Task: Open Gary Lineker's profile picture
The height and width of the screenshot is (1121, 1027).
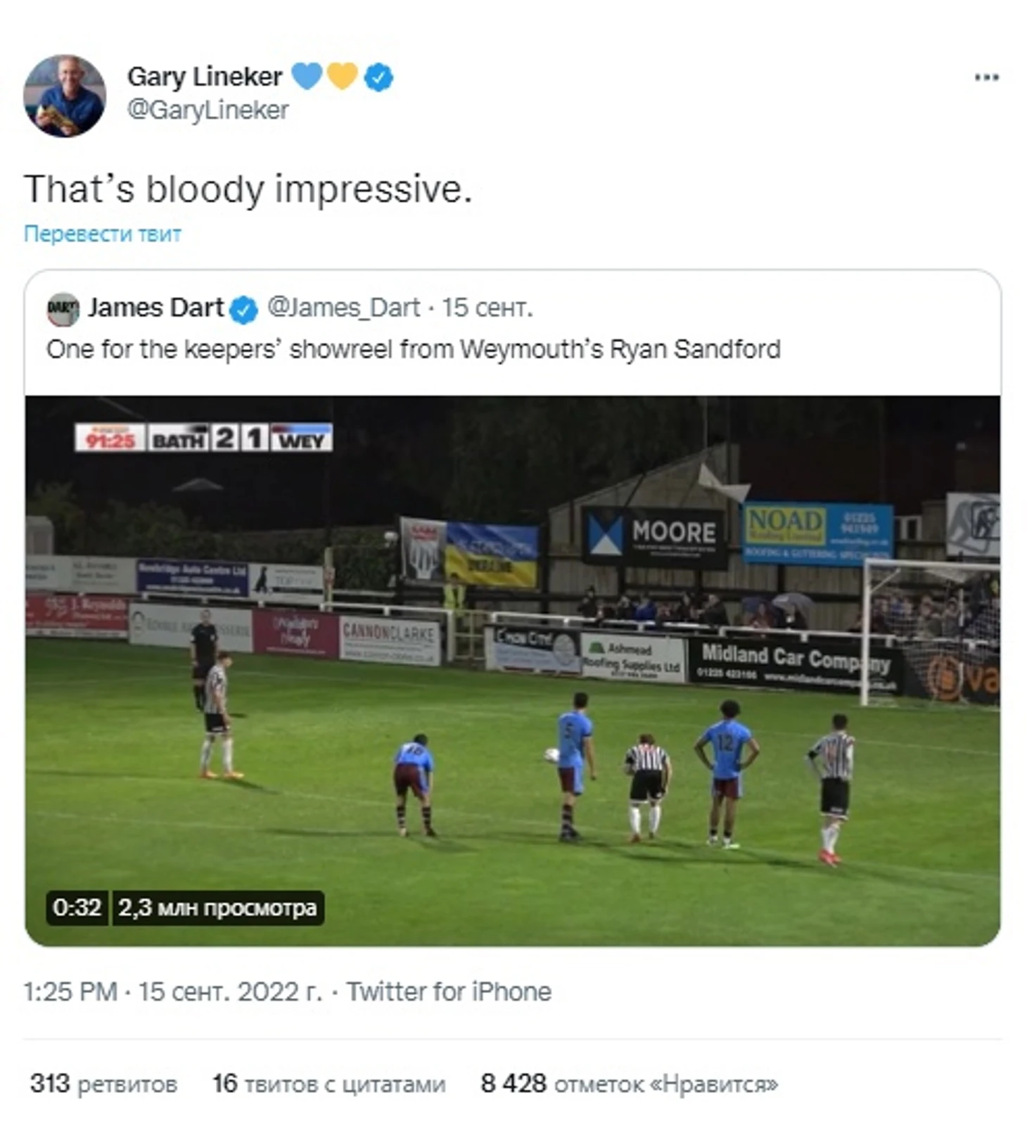Action: 64,96
